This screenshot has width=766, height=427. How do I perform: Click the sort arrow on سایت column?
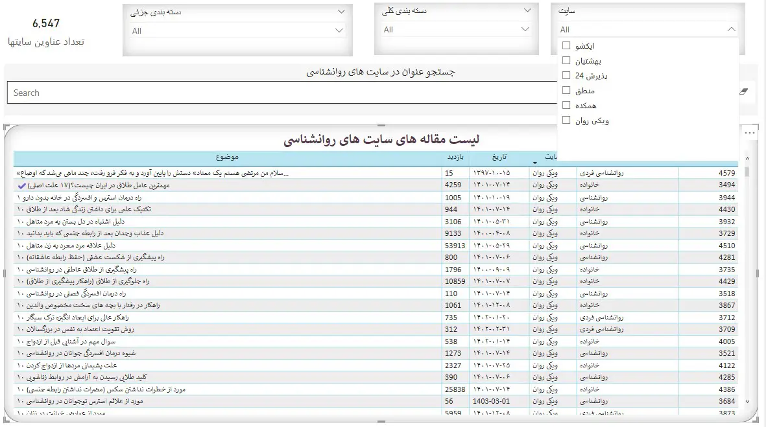[535, 163]
